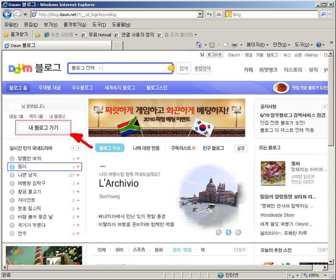Viewport: 336px width, 280px height.
Task: Click the address bar URL field
Action: click(x=114, y=15)
